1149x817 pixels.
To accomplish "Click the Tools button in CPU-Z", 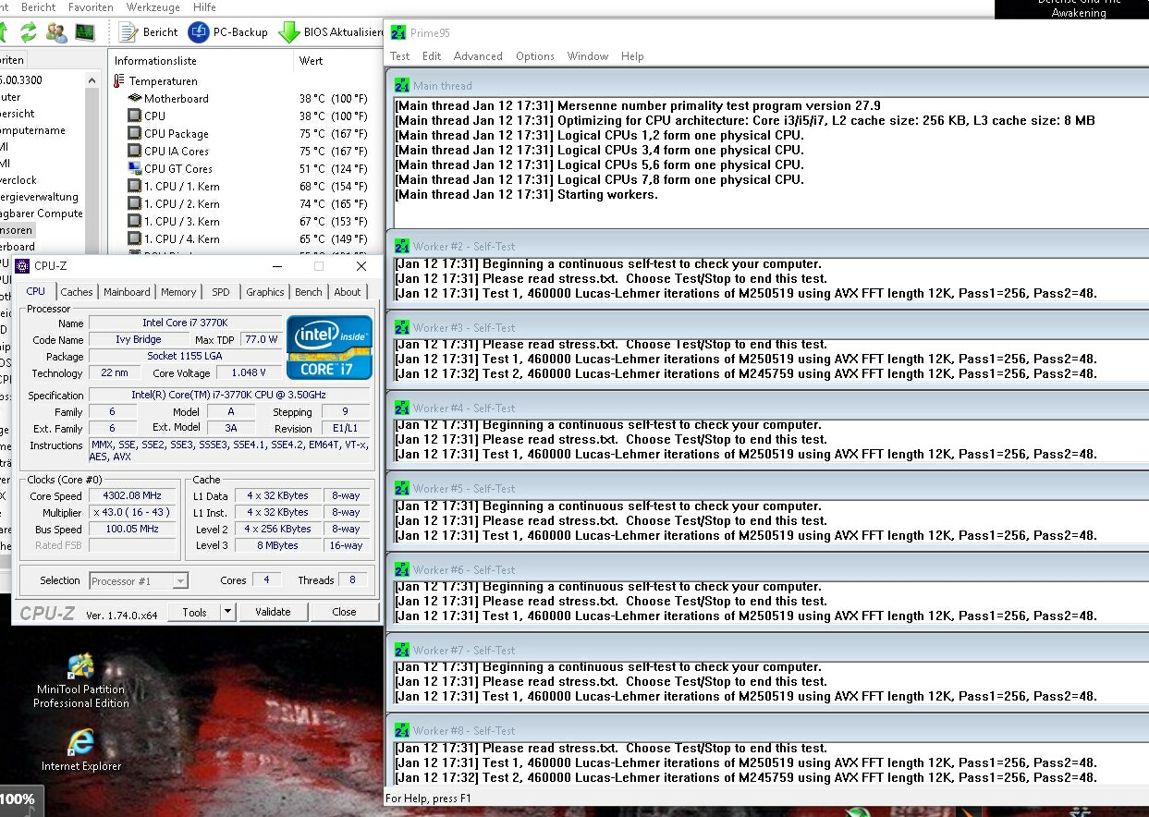I will point(195,612).
